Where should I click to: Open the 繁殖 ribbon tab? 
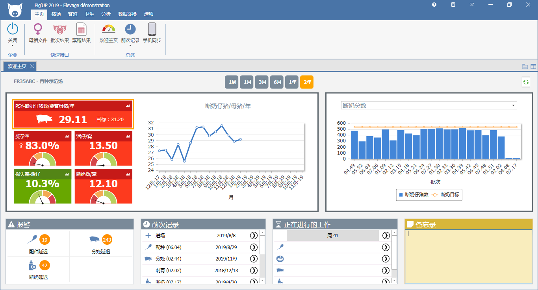72,14
